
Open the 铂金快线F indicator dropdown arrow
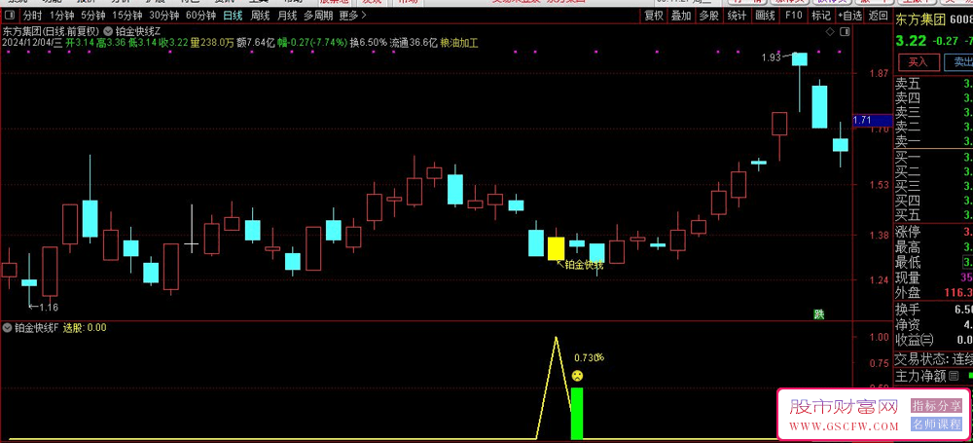click(x=7, y=327)
